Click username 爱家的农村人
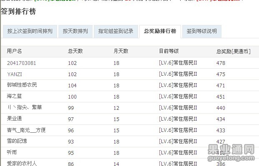 coord(22,164)
